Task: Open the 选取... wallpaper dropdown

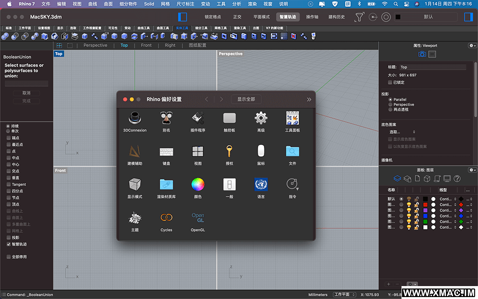Action: [402, 132]
